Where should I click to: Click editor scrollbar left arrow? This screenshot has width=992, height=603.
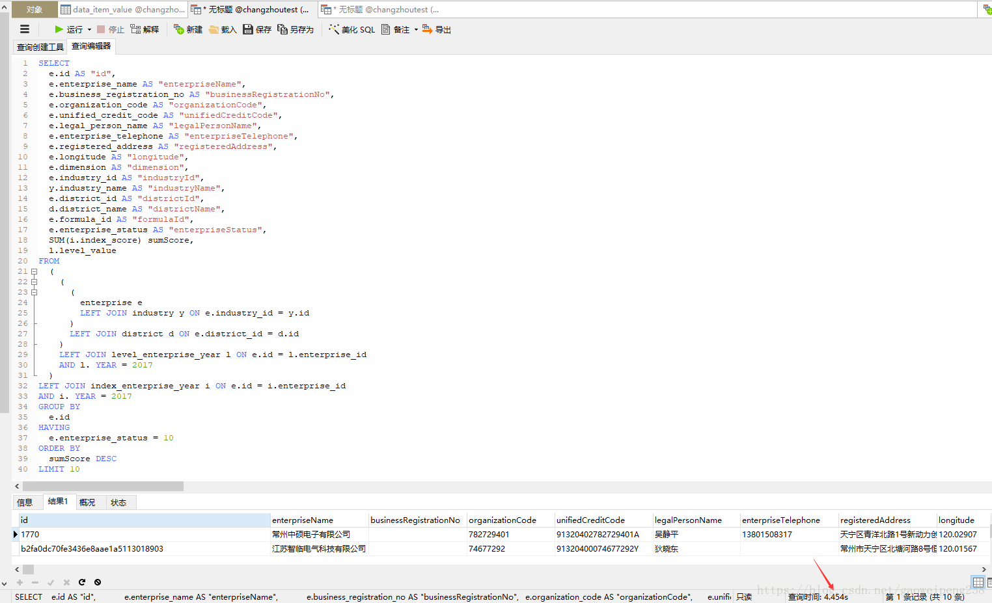click(17, 486)
